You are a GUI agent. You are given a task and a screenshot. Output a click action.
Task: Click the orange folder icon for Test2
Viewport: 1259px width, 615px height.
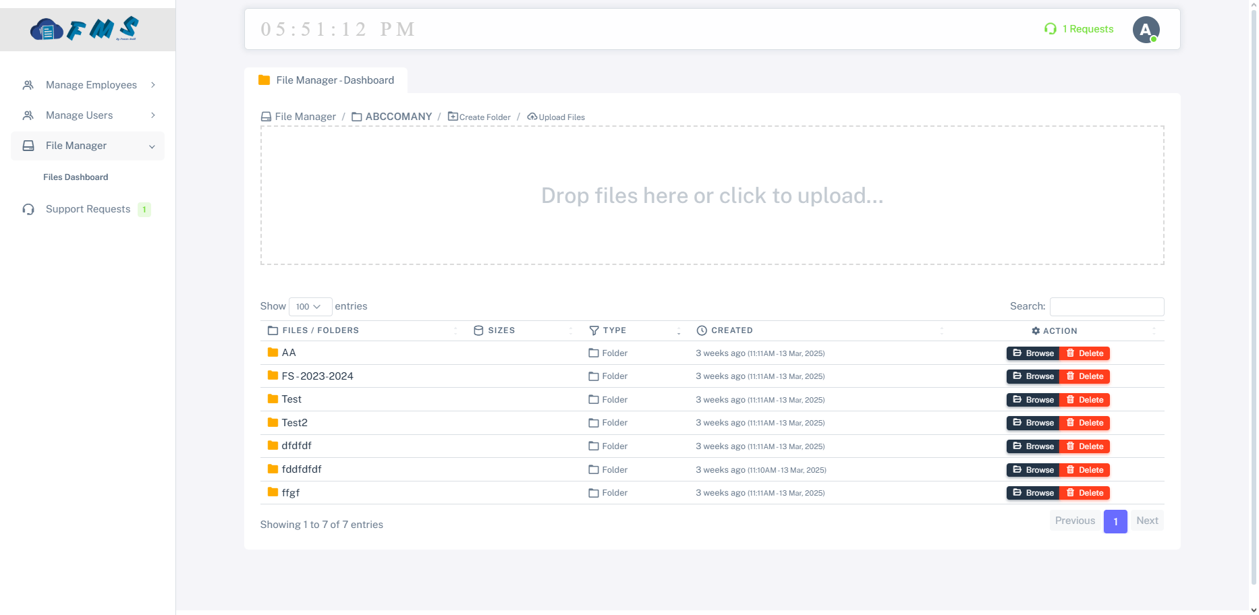coord(273,422)
